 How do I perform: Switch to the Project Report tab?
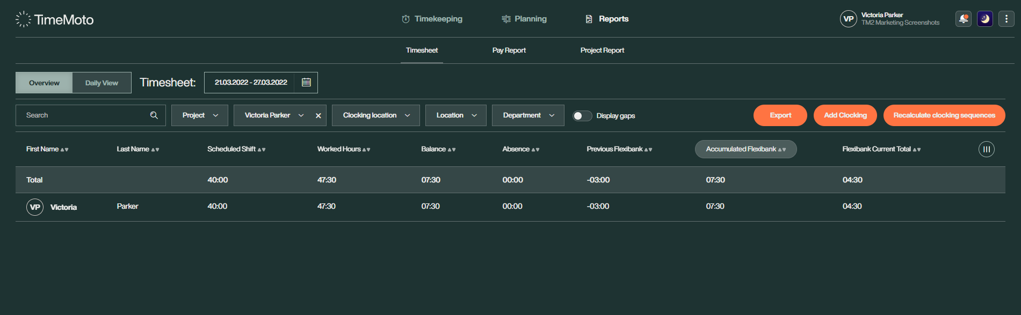[x=602, y=50]
